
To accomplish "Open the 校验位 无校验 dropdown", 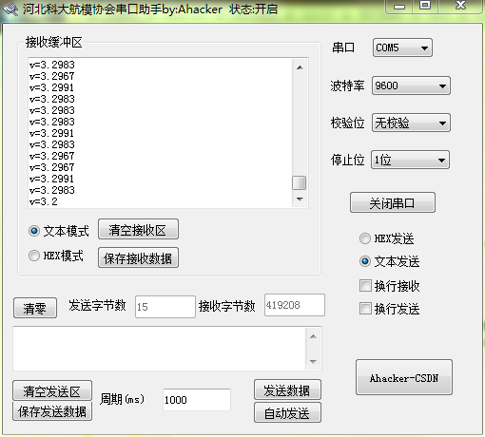I will 411,123.
